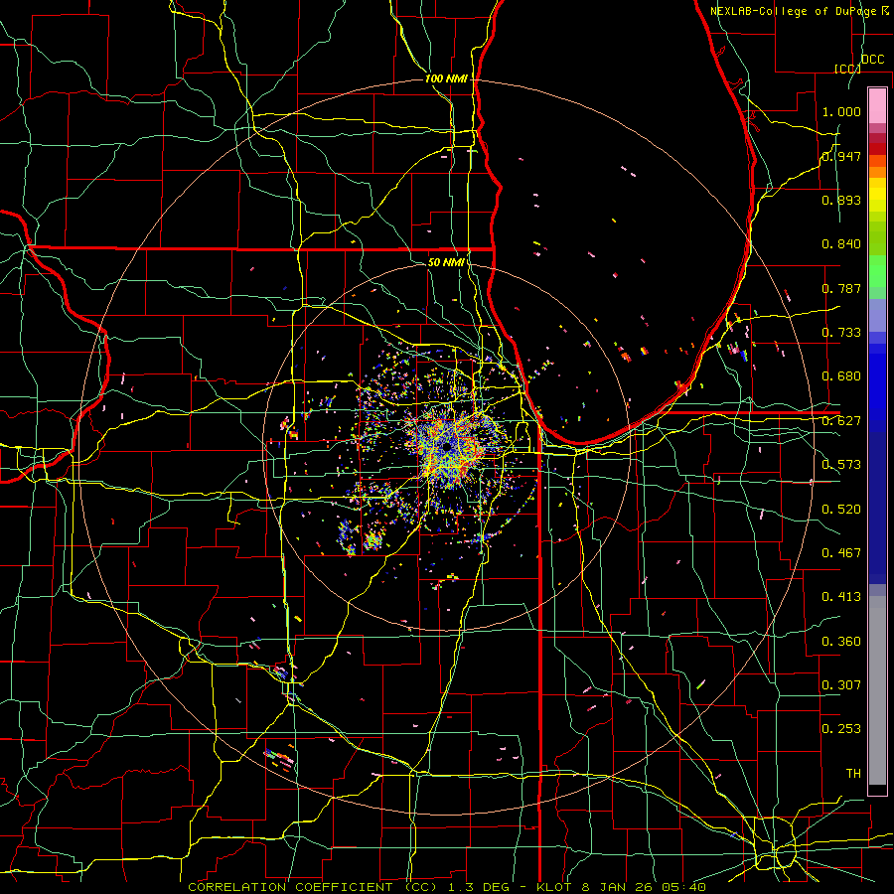The height and width of the screenshot is (894, 894).
Task: Select the [CC] units label
Action: (847, 69)
